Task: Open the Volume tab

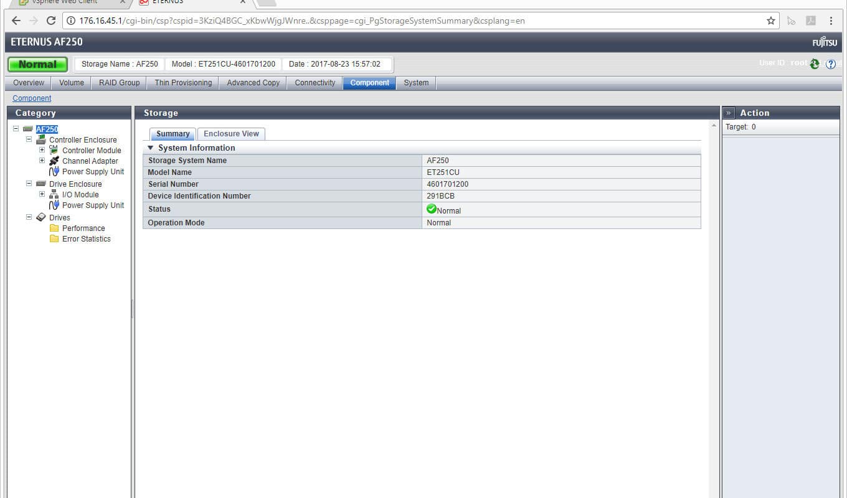Action: click(72, 83)
